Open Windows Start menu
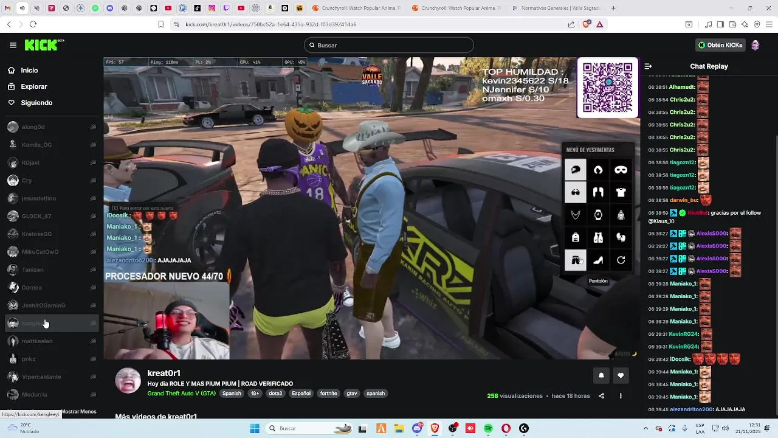Screen dimensions: 778x438 [x=255, y=428]
